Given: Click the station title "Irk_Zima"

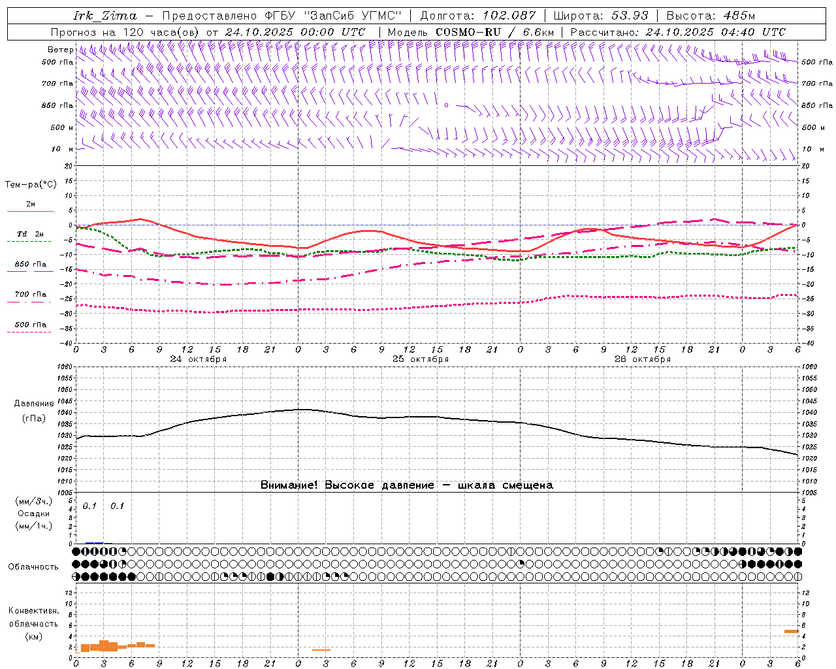Looking at the screenshot, I should click(x=104, y=16).
